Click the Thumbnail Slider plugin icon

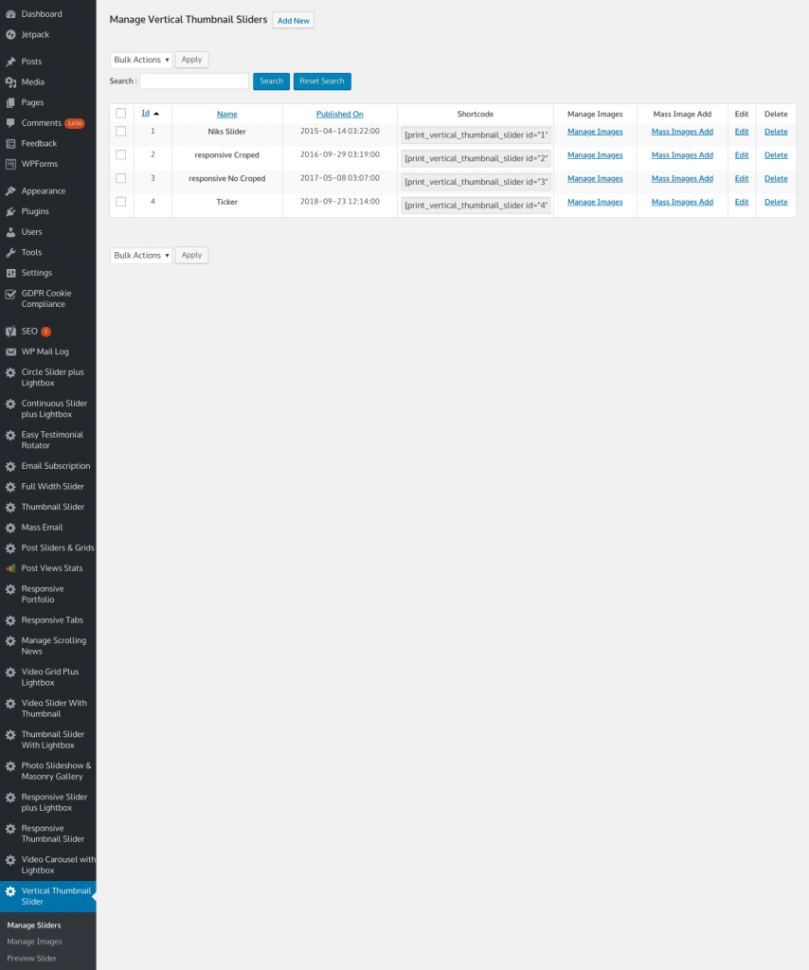pos(9,507)
